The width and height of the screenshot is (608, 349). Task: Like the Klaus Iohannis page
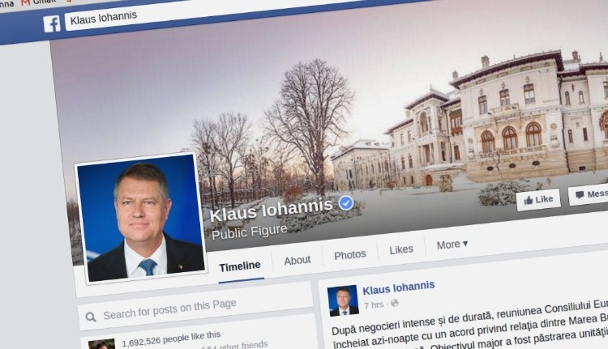click(x=538, y=199)
